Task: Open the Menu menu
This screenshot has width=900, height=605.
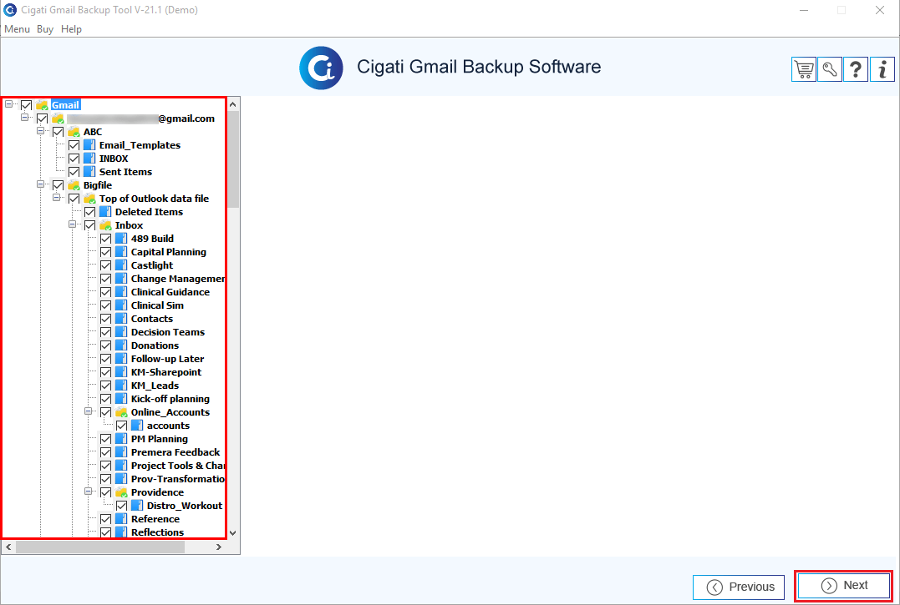Action: coord(18,29)
